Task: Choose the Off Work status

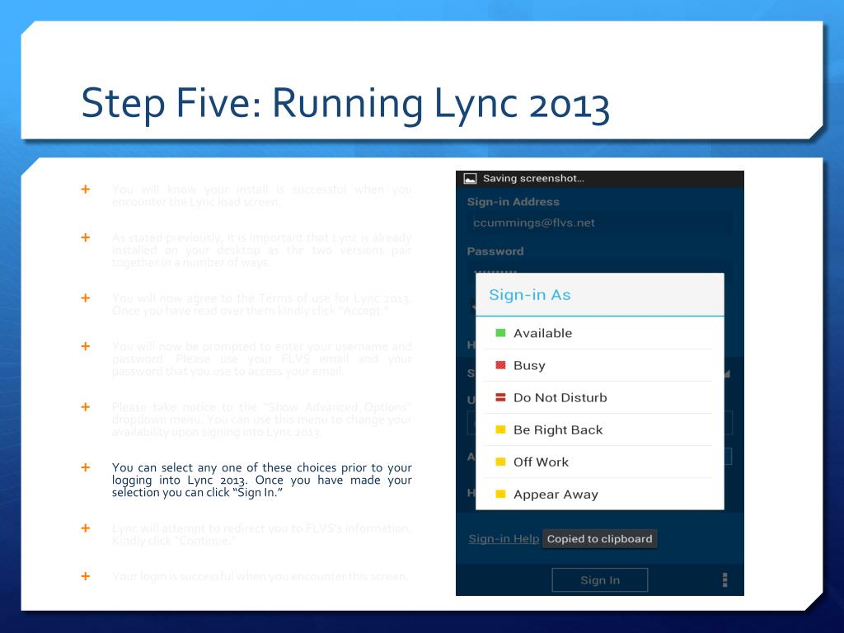Action: tap(600, 462)
